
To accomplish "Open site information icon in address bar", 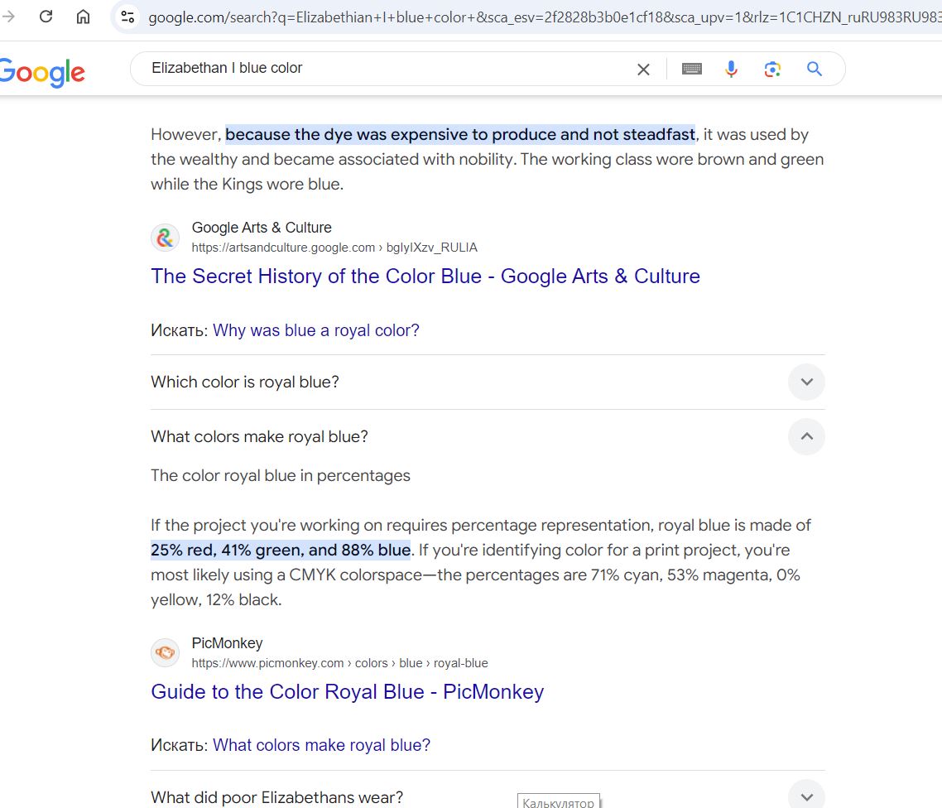I will (127, 17).
